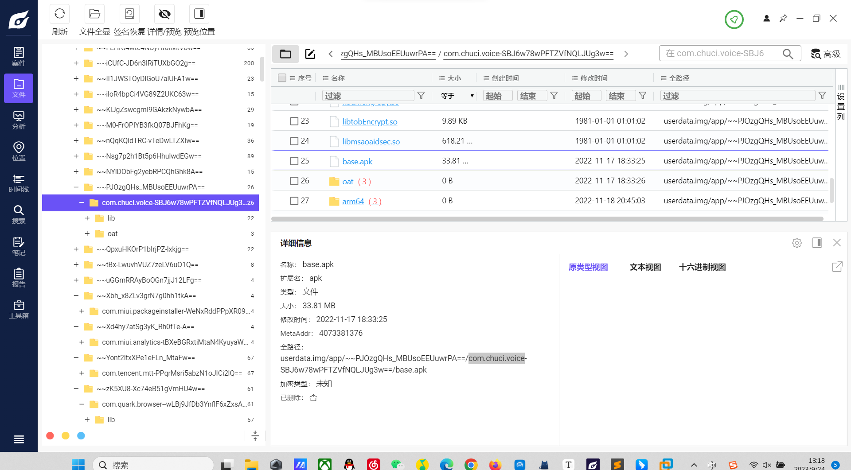Image resolution: width=851 pixels, height=470 pixels.
Task: Open the 笔记 notes sidebar section
Action: (19, 246)
